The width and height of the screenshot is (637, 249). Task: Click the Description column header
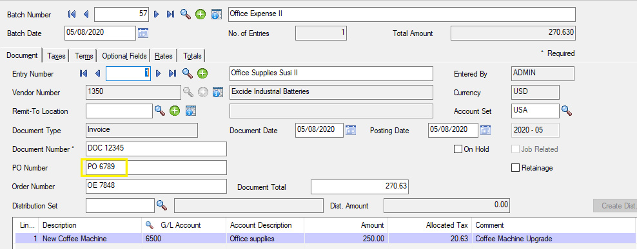91,225
